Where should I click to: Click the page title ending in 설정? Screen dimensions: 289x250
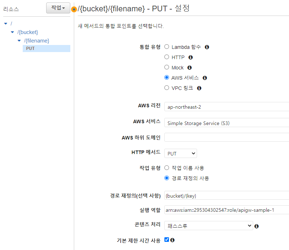pos(133,8)
